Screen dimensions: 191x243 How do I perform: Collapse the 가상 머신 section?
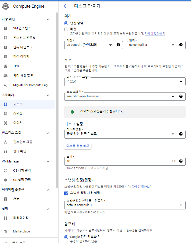48,19
